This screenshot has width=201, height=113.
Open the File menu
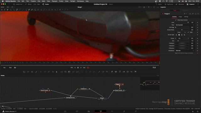click(x=19, y=1)
